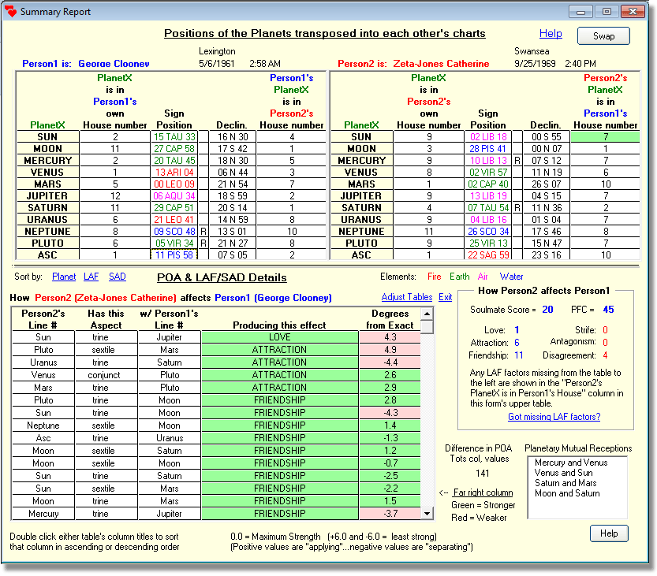657x576 pixels.
Task: Open the Help link at top
Action: (551, 34)
